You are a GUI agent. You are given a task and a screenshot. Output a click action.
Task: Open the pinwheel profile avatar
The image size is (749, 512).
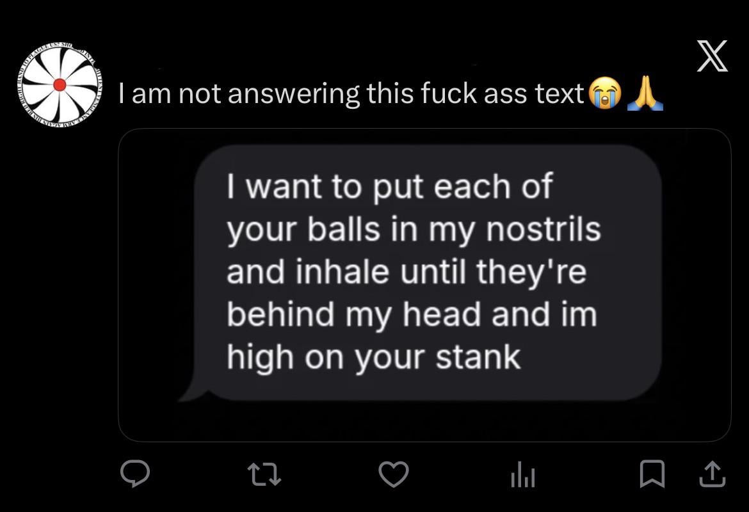pyautogui.click(x=60, y=85)
